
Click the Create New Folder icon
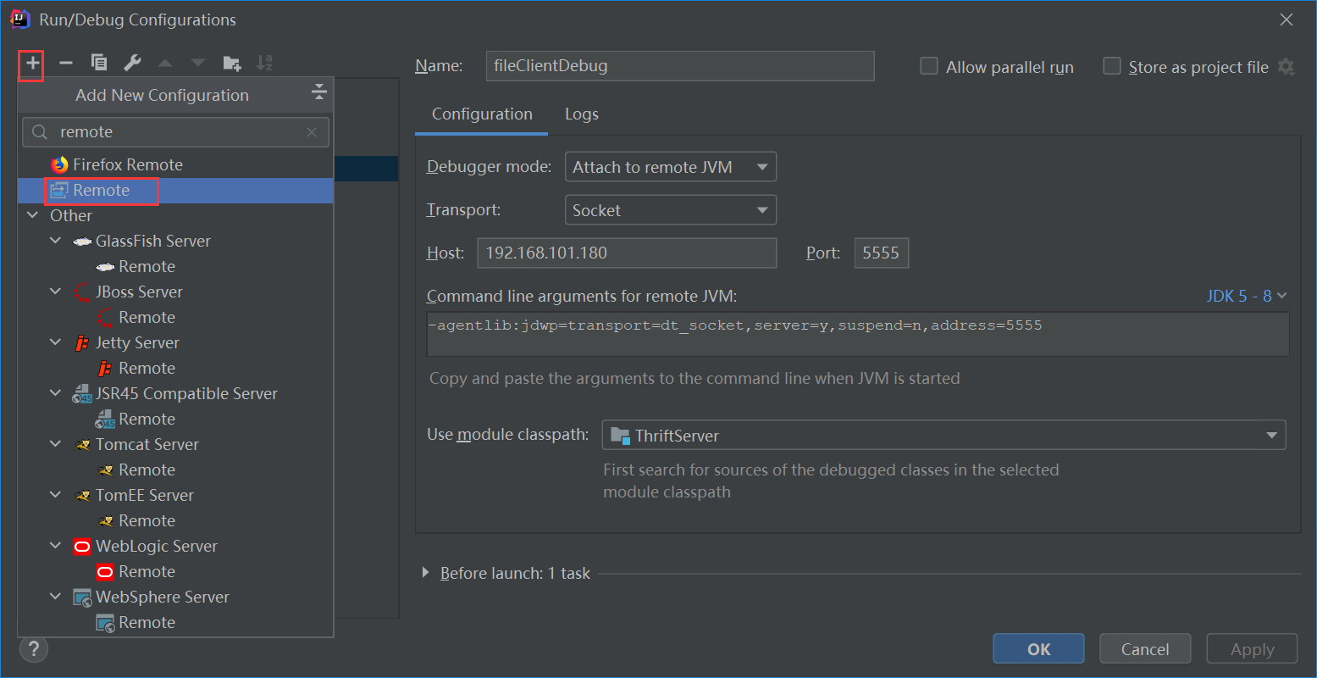pos(231,64)
